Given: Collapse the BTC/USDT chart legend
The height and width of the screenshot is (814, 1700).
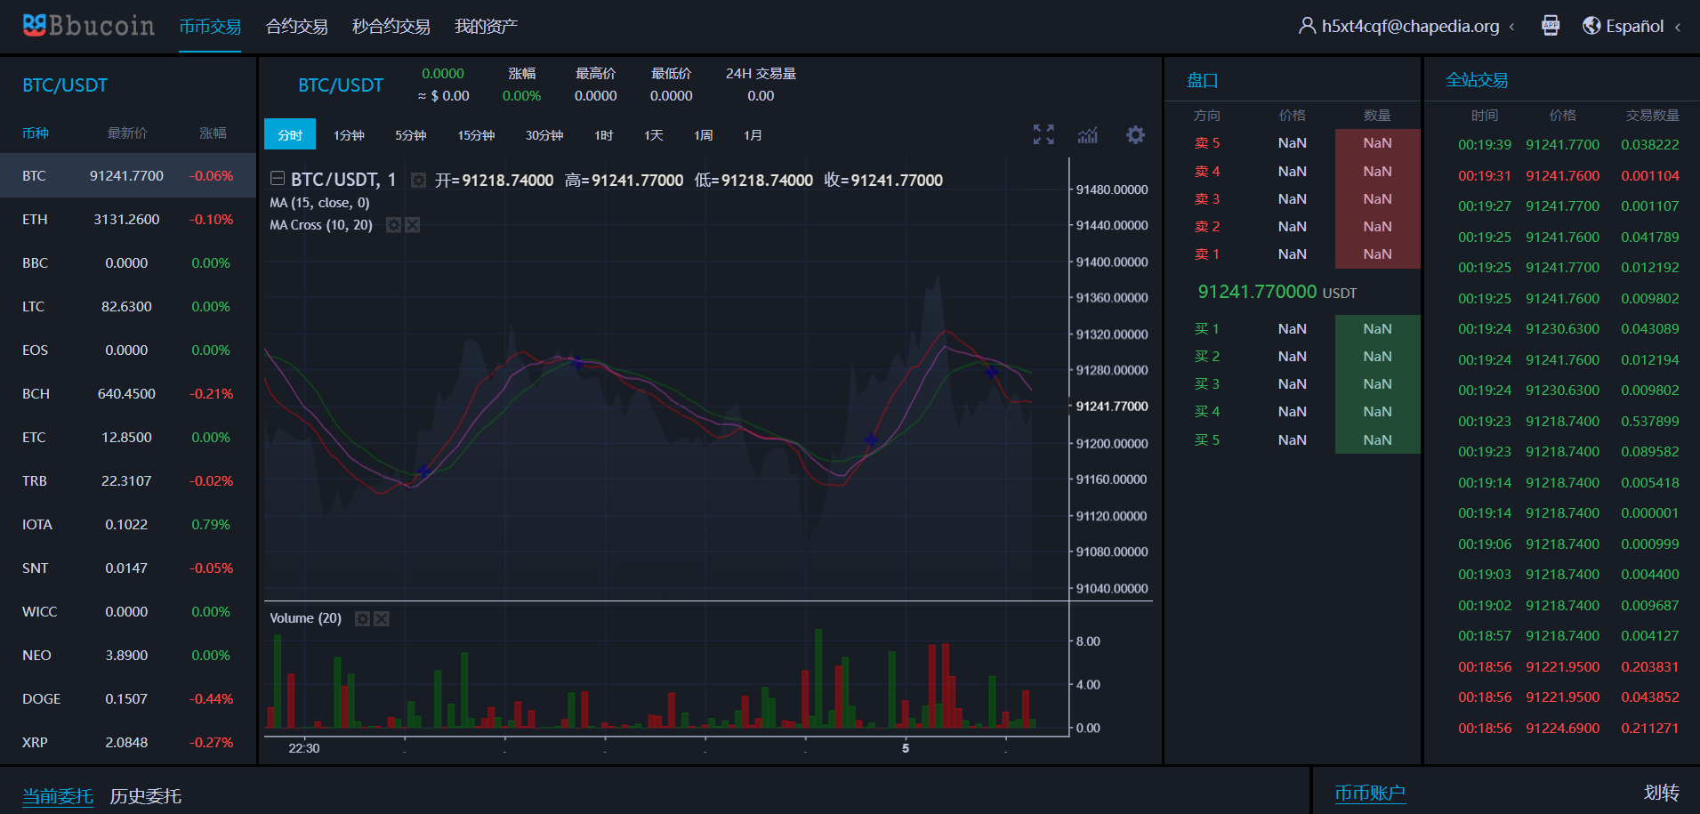Looking at the screenshot, I should [278, 179].
